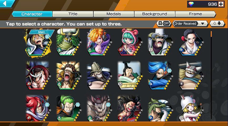This screenshot has width=228, height=126.
Task: Open the Order Received sort dropdown
Action: point(190,24)
